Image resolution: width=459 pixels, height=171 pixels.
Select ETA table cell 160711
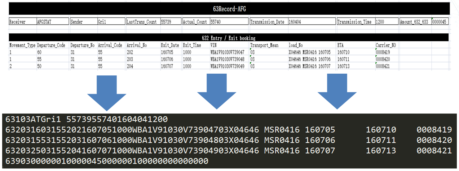[356, 59]
